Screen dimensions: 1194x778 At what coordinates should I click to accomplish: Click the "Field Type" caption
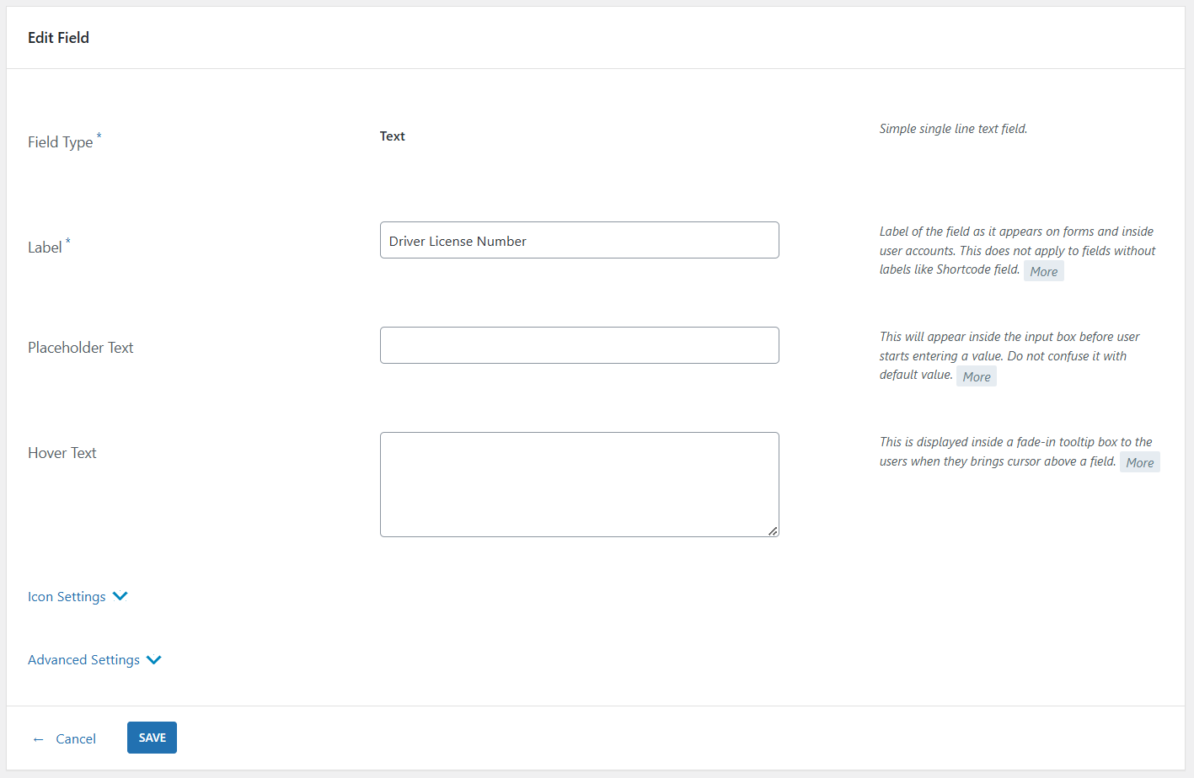pyautogui.click(x=60, y=142)
